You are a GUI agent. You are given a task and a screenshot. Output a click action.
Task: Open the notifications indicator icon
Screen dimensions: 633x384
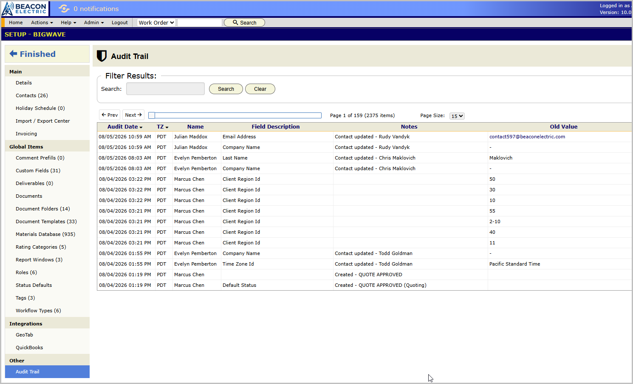pyautogui.click(x=64, y=8)
